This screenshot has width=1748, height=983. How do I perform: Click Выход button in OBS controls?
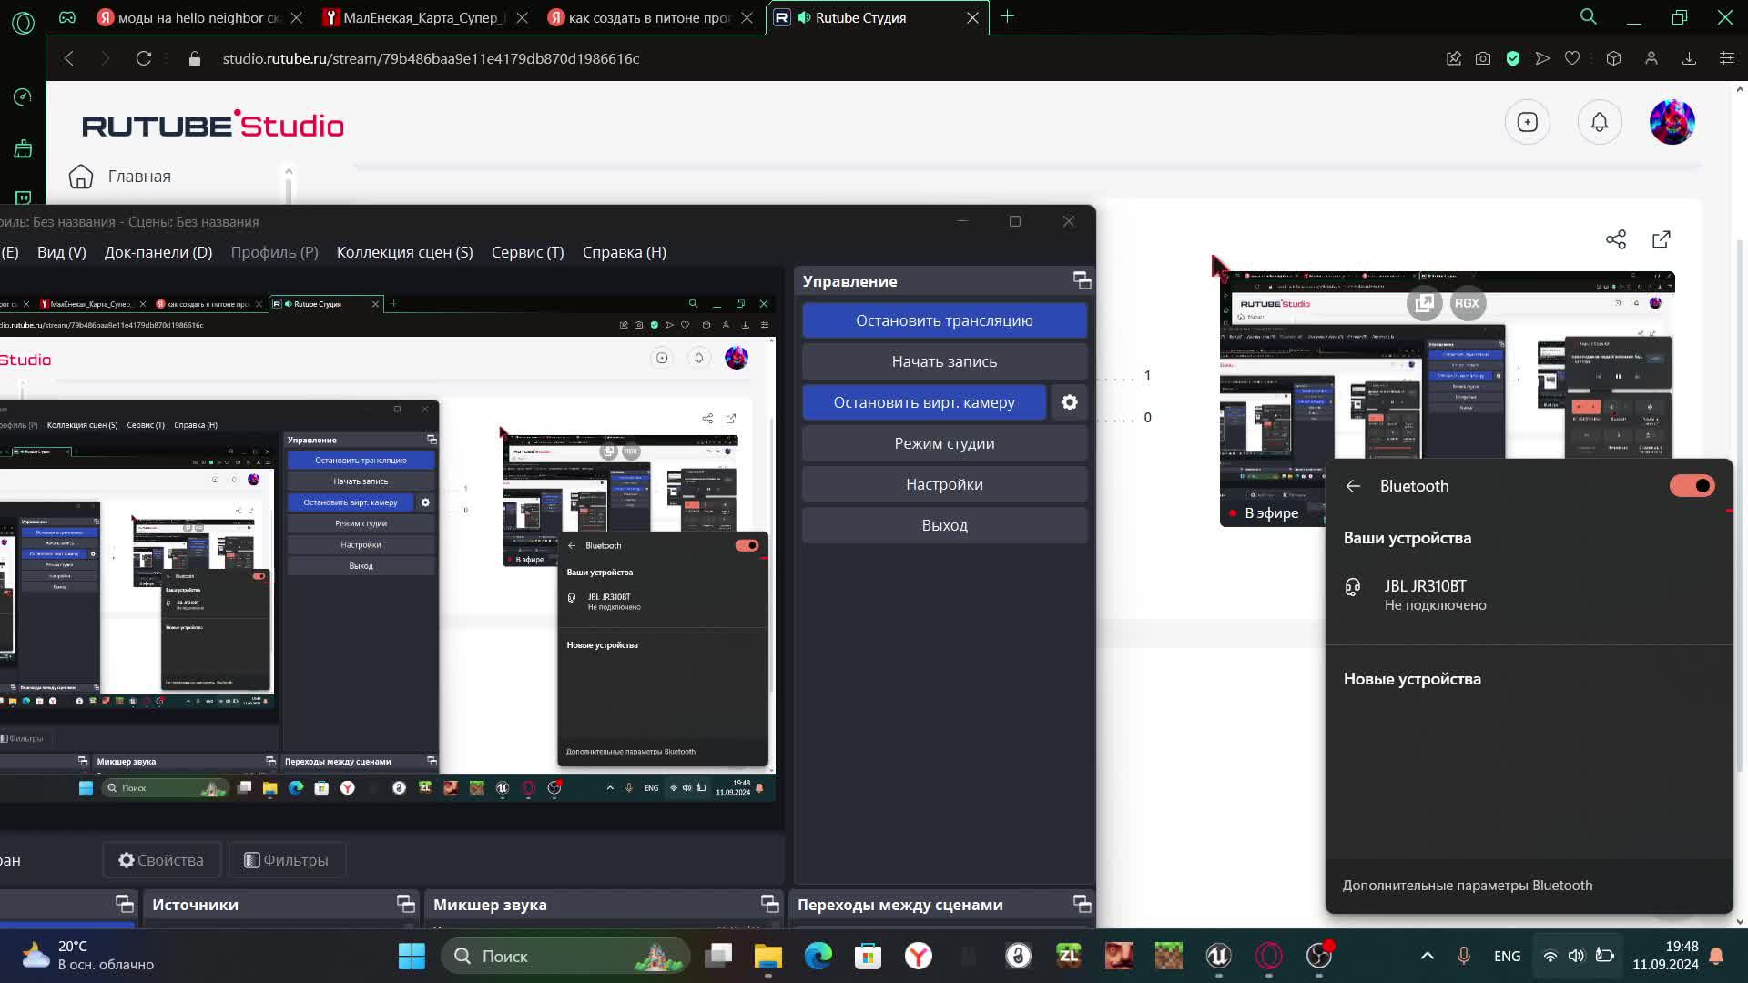coord(944,525)
